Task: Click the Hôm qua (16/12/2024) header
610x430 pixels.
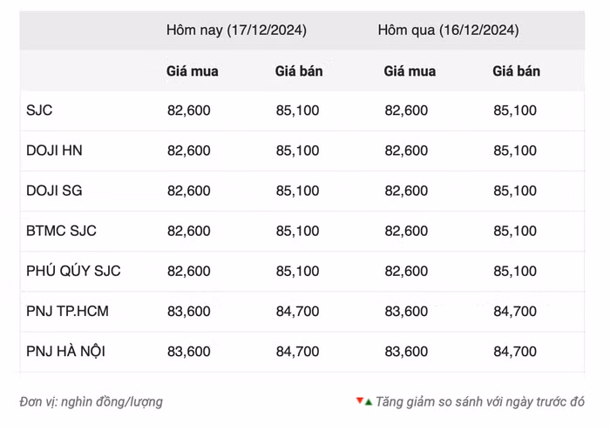Action: pyautogui.click(x=448, y=30)
